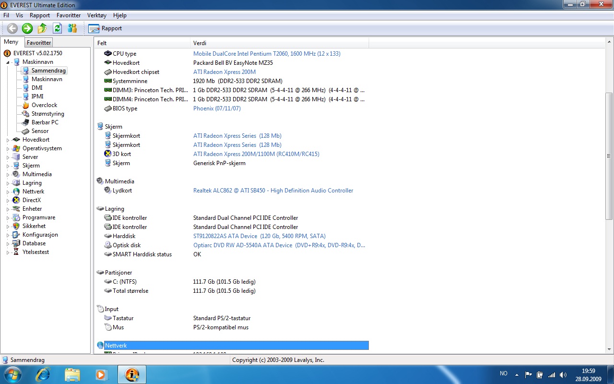Expand the DirectX tree node
Viewport: 614px width, 384px height.
(8, 201)
